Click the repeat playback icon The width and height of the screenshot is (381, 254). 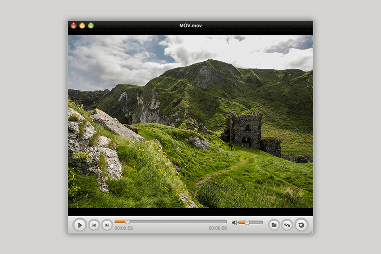coord(300,225)
